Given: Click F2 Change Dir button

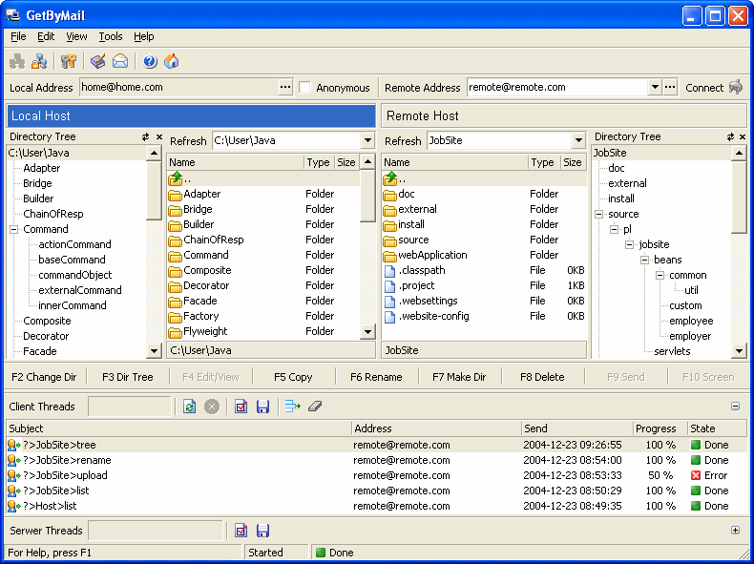Looking at the screenshot, I should click(44, 377).
